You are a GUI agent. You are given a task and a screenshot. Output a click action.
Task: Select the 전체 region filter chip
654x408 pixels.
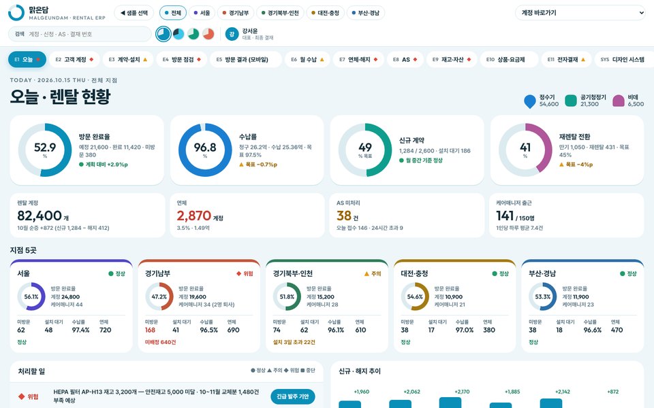click(172, 13)
